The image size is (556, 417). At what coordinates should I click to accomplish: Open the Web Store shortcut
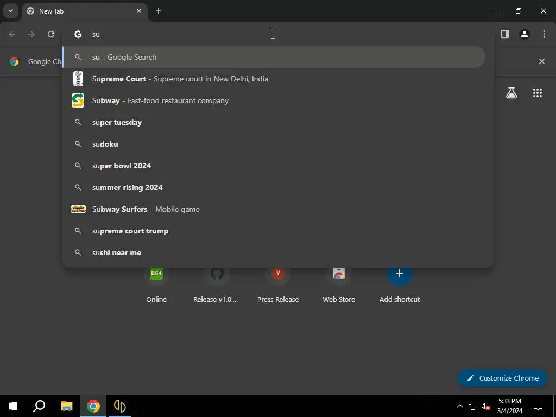point(339,285)
